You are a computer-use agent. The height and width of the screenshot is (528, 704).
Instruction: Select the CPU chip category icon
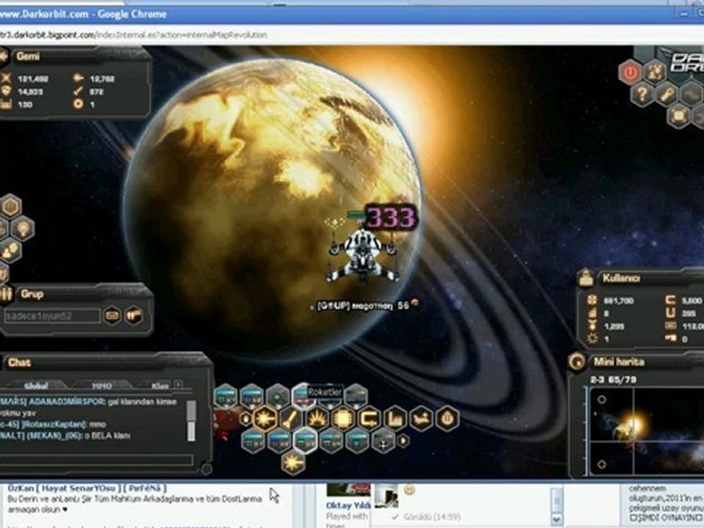[343, 419]
